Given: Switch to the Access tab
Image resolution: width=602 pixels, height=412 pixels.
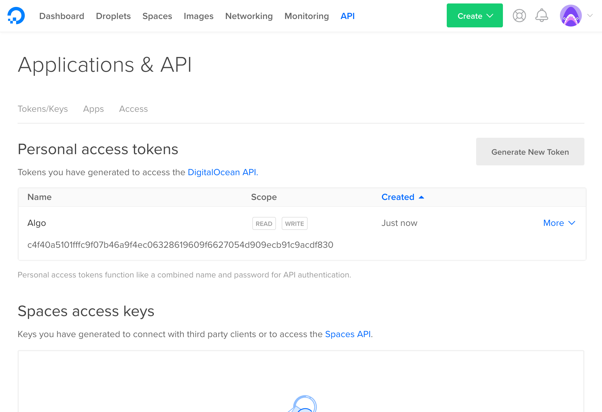Looking at the screenshot, I should (133, 109).
